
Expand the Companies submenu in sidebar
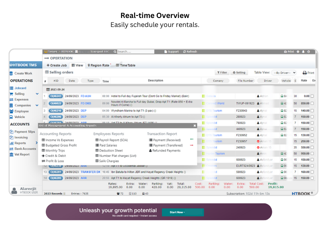pos(37,105)
